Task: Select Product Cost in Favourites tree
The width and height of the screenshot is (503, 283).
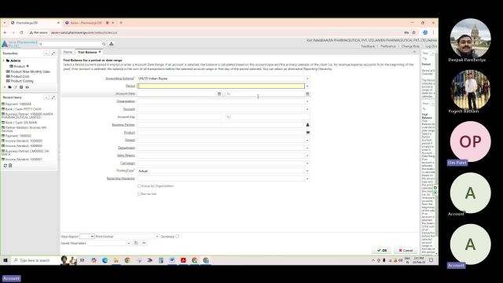Action: (20, 76)
